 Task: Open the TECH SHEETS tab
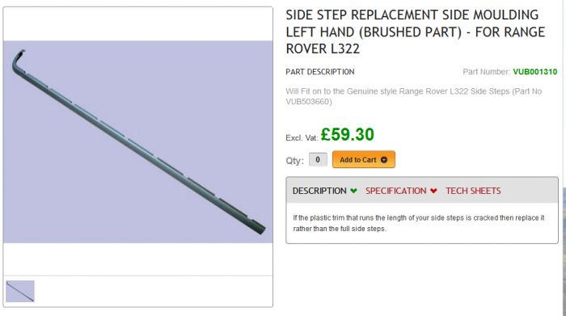click(x=473, y=191)
